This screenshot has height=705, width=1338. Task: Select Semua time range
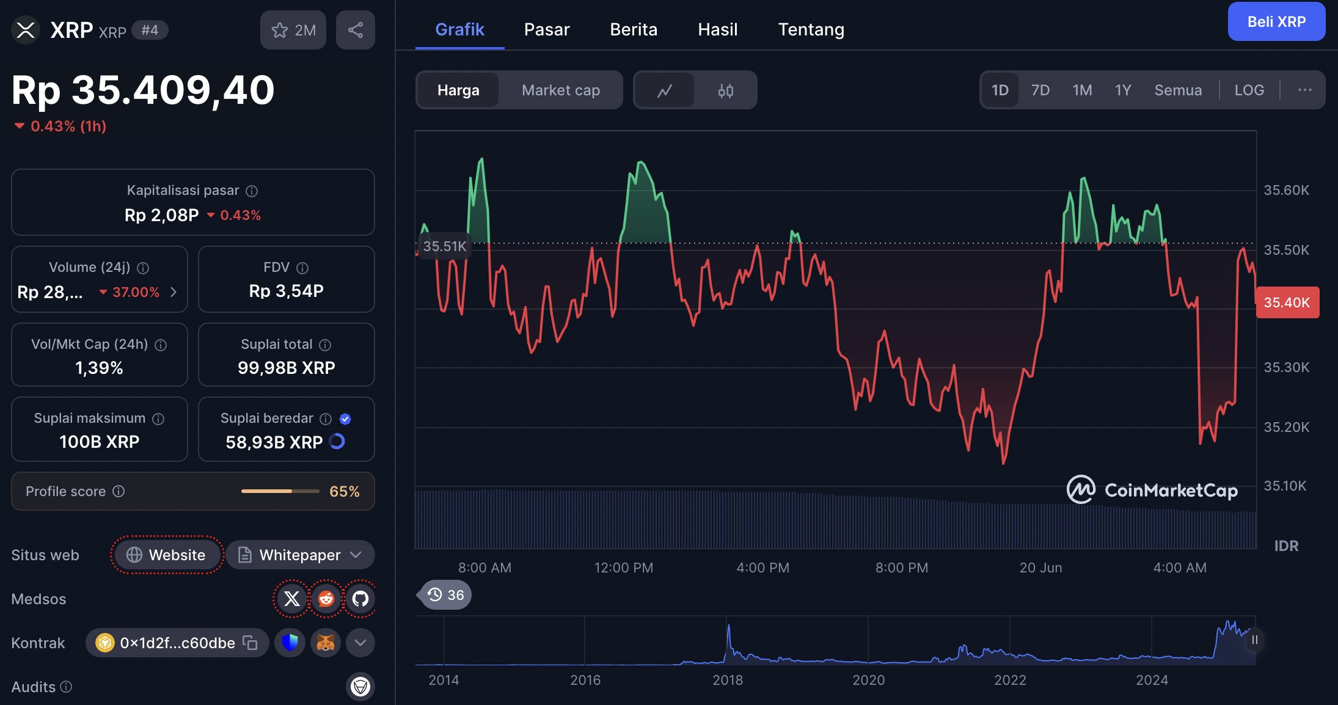[x=1178, y=90]
